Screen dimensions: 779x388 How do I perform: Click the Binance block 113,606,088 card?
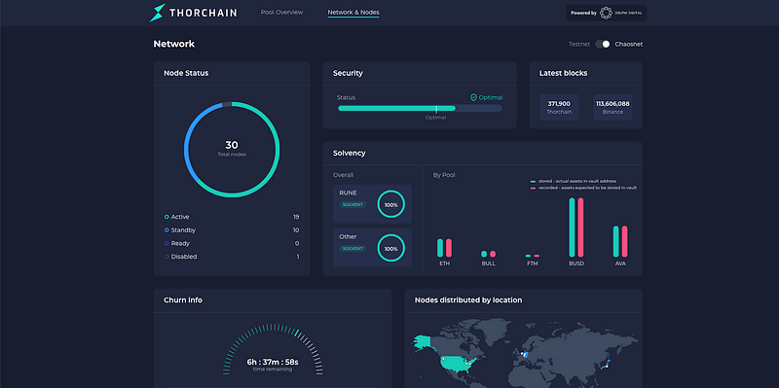(612, 107)
